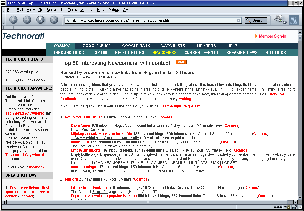
Task: Click the EmptyBottle.org link
Action: 85,150
